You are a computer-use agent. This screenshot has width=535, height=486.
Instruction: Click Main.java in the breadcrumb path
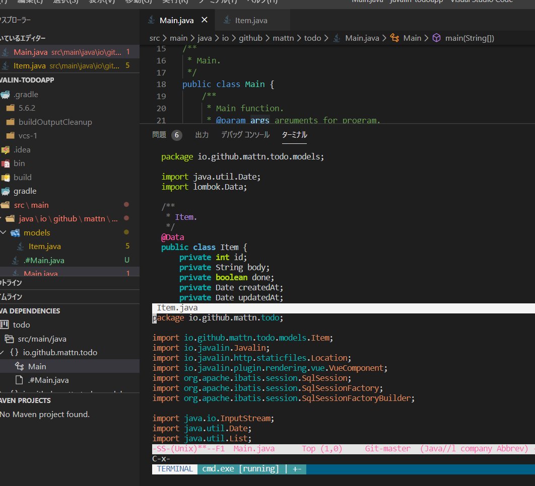pos(362,38)
